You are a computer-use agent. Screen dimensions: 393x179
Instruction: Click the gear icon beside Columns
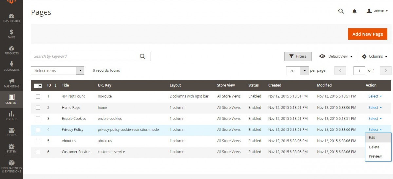click(364, 56)
